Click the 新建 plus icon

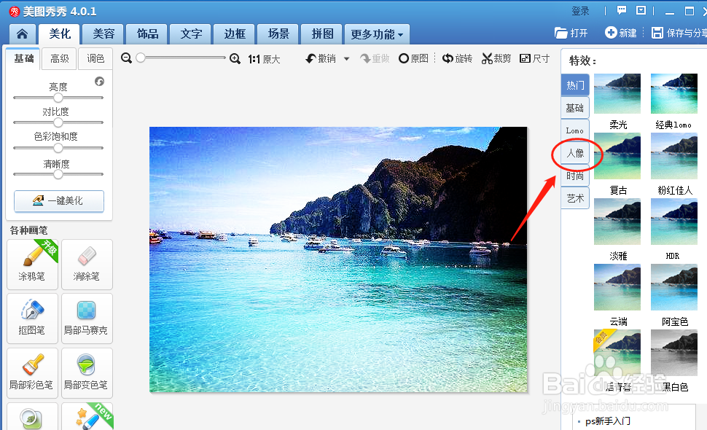611,33
